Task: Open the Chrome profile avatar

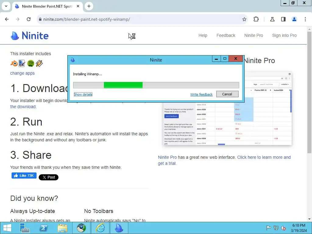Action: coord(294,19)
